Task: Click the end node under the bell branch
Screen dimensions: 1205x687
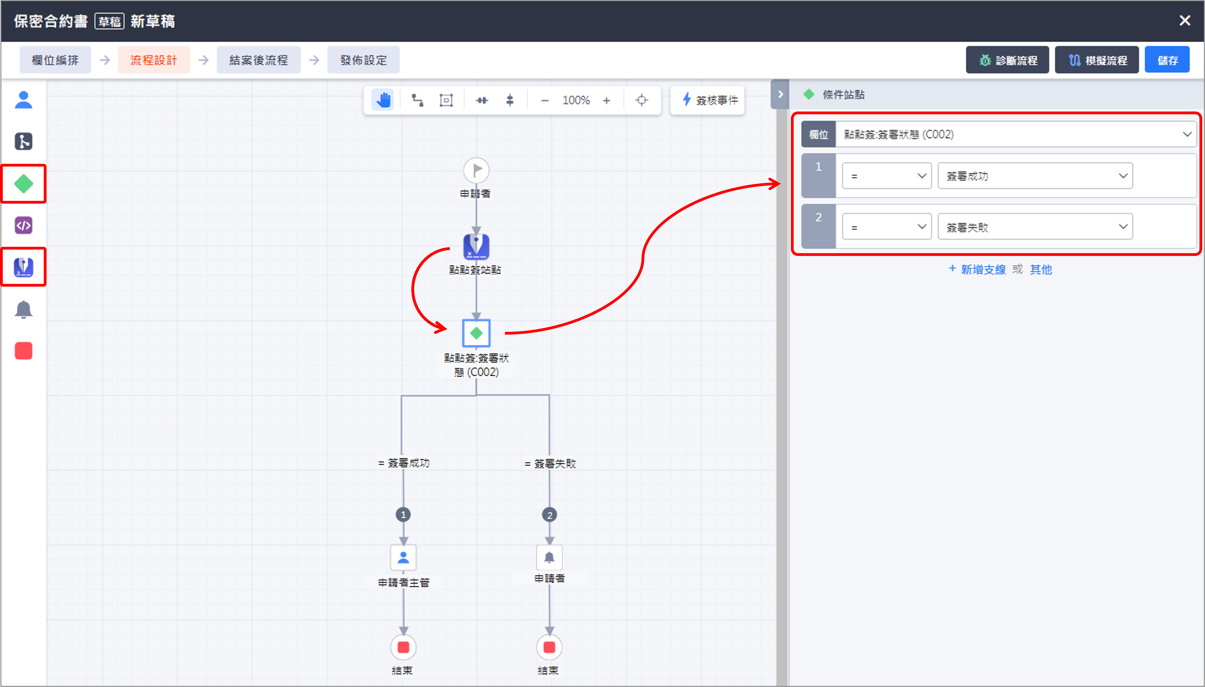Action: coord(549,647)
